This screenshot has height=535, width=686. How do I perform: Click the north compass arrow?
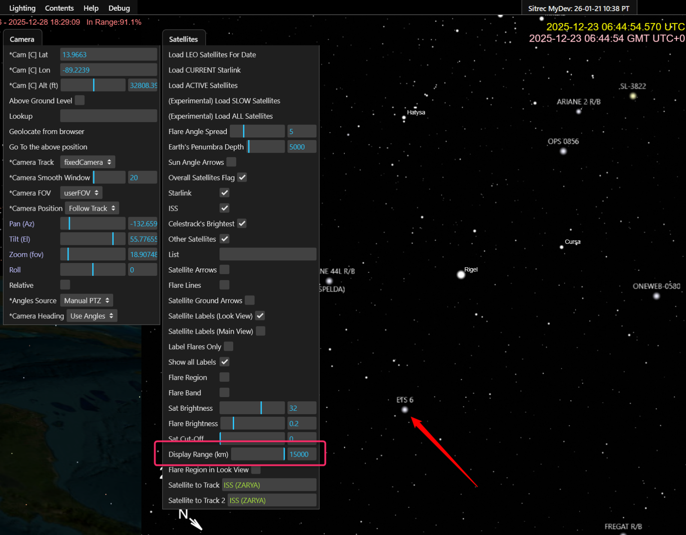196,523
